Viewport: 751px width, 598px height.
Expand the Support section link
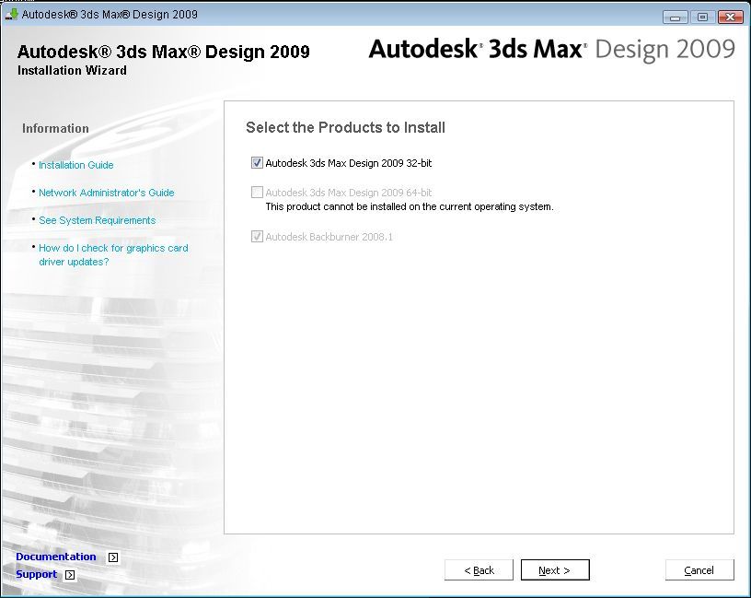click(x=37, y=574)
